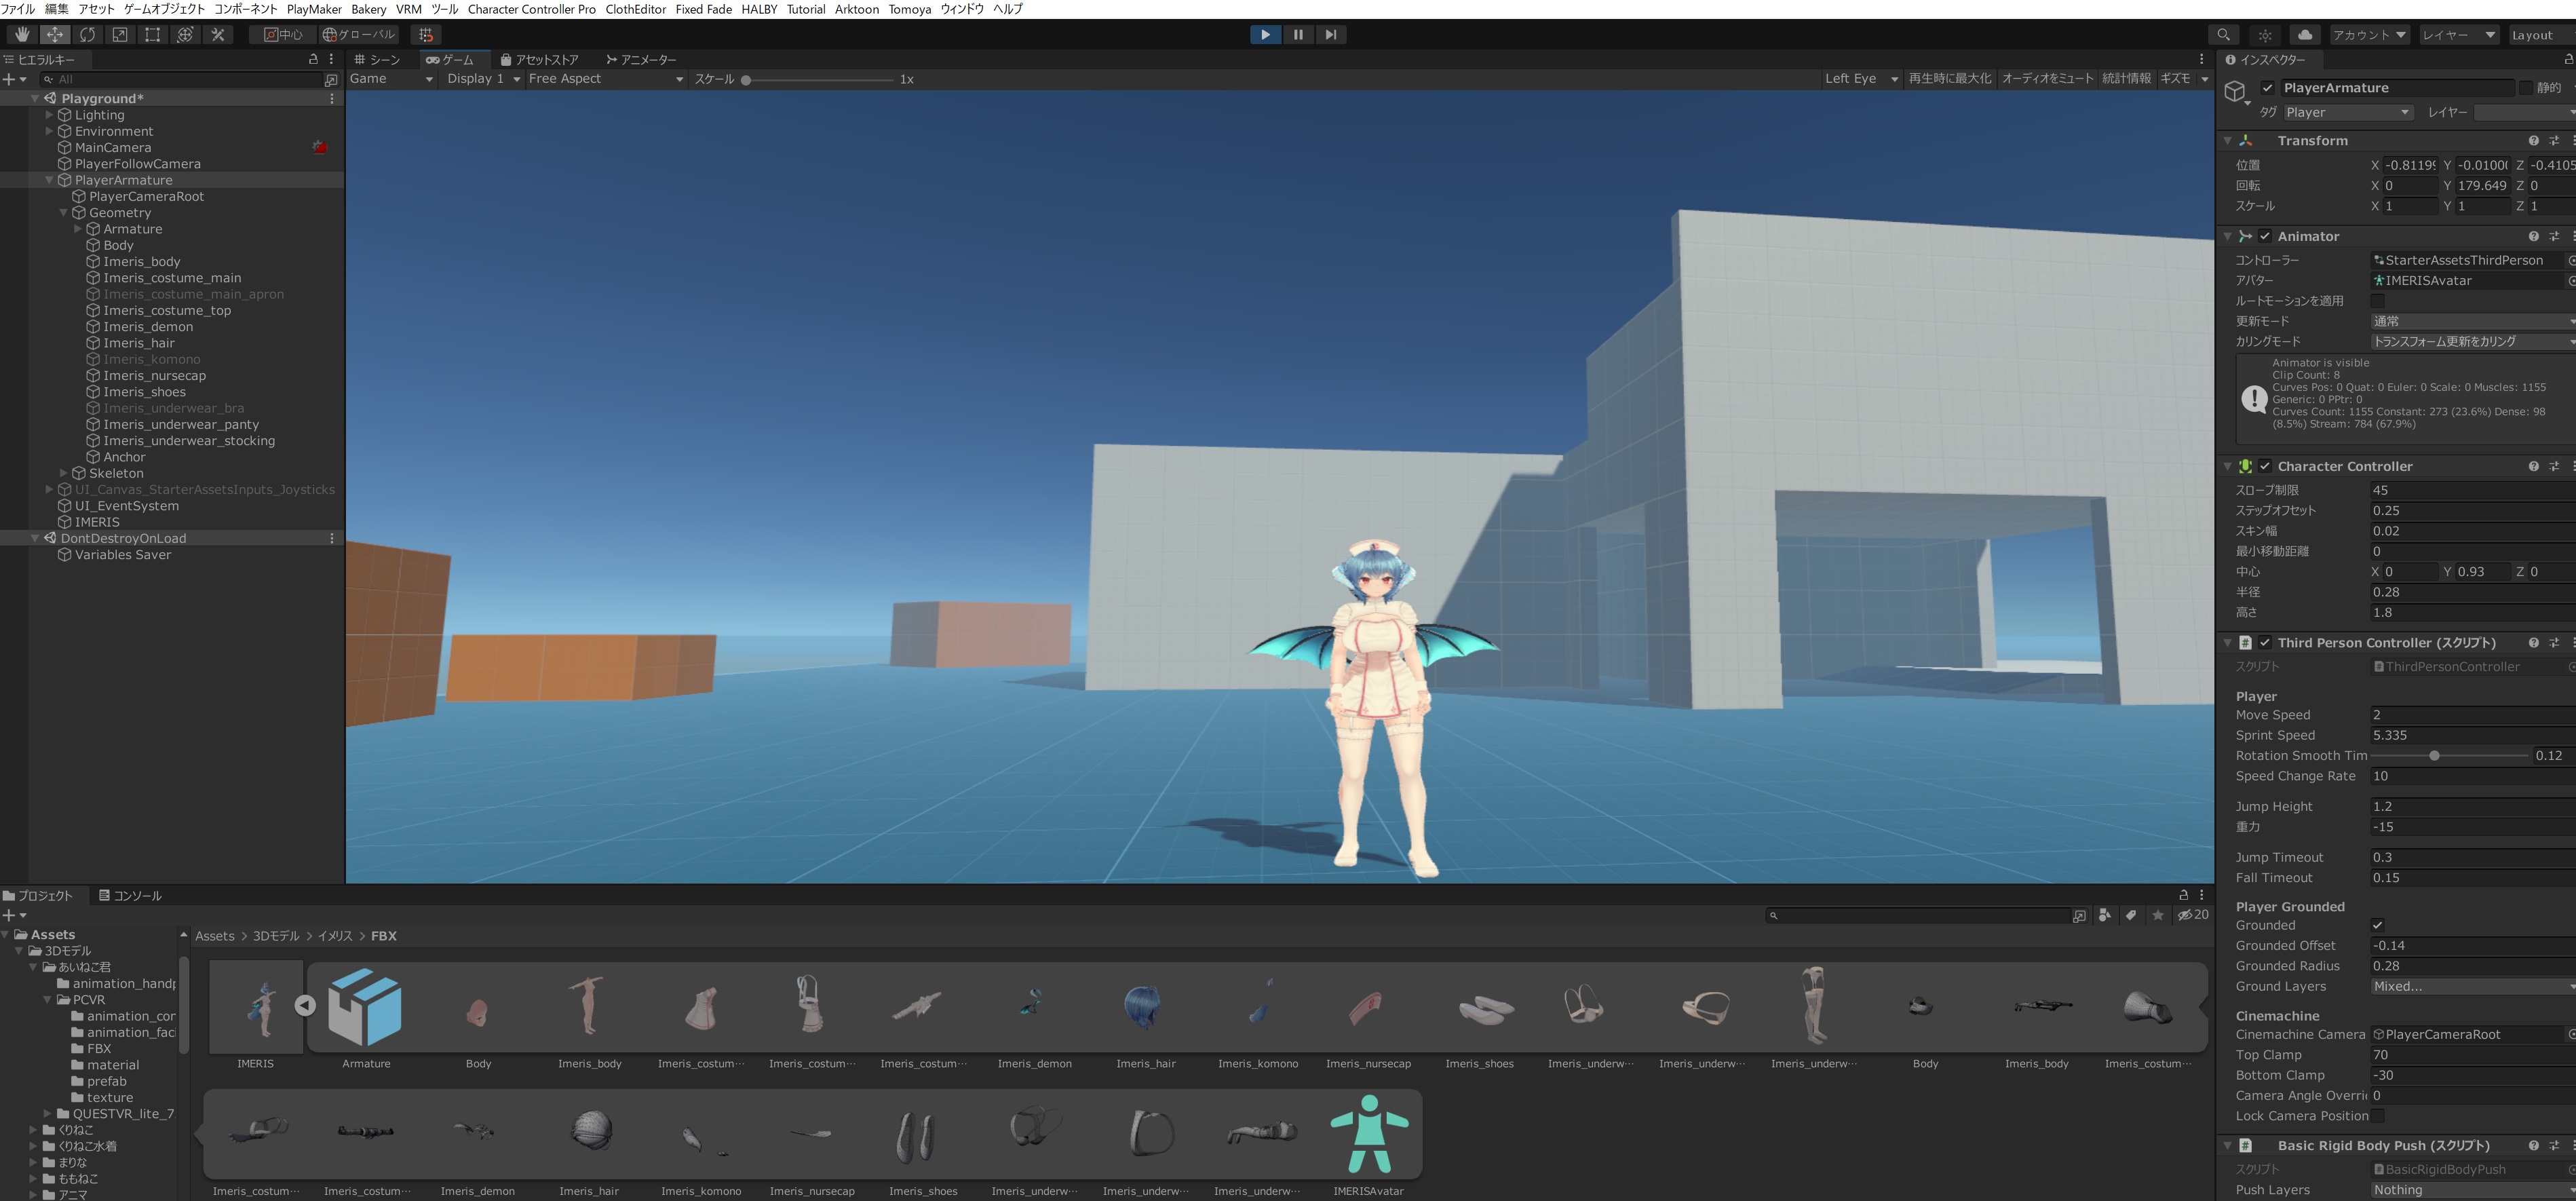The image size is (2576, 1201).
Task: Open Culling Mode dropdown
Action: 2473,342
